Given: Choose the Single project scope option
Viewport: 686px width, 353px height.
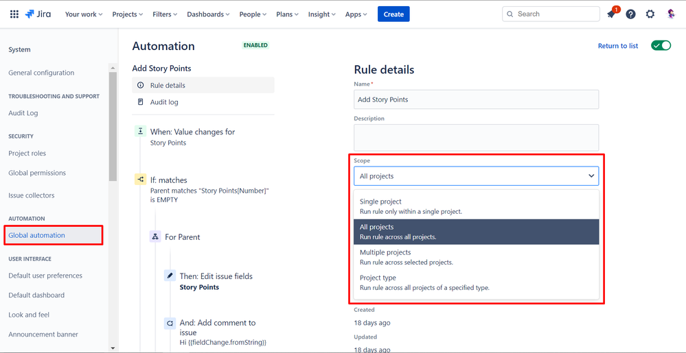Looking at the screenshot, I should click(x=476, y=206).
